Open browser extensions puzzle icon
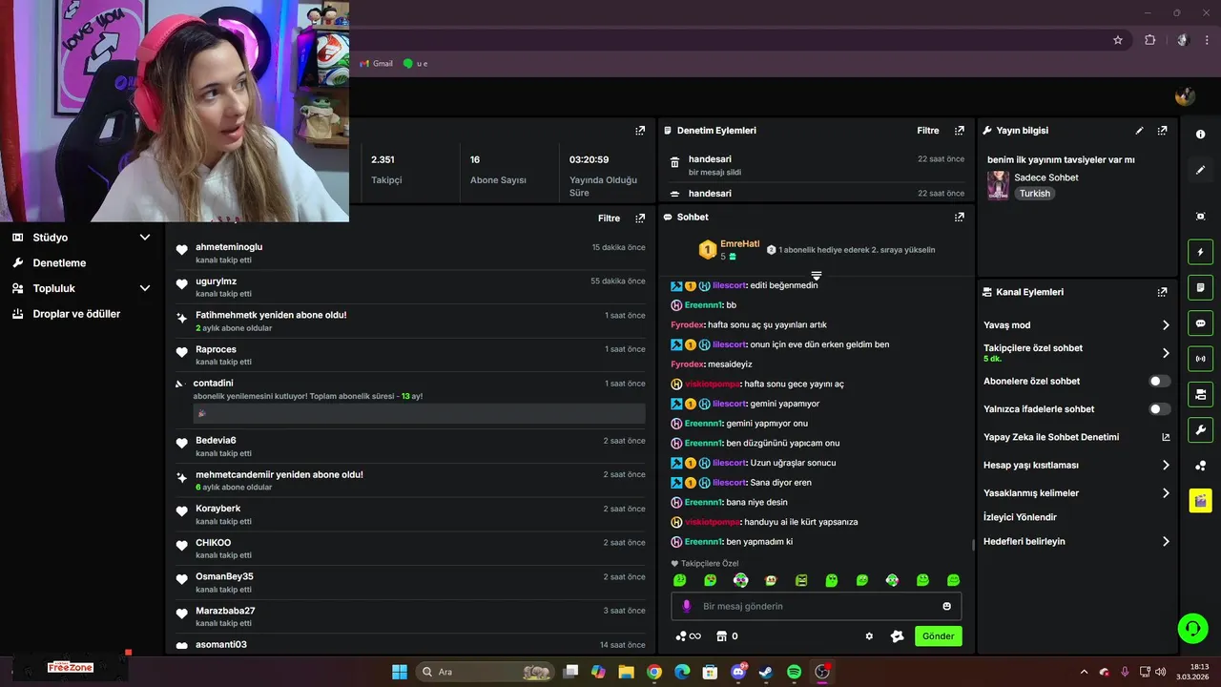The height and width of the screenshot is (687, 1221). (x=1149, y=40)
